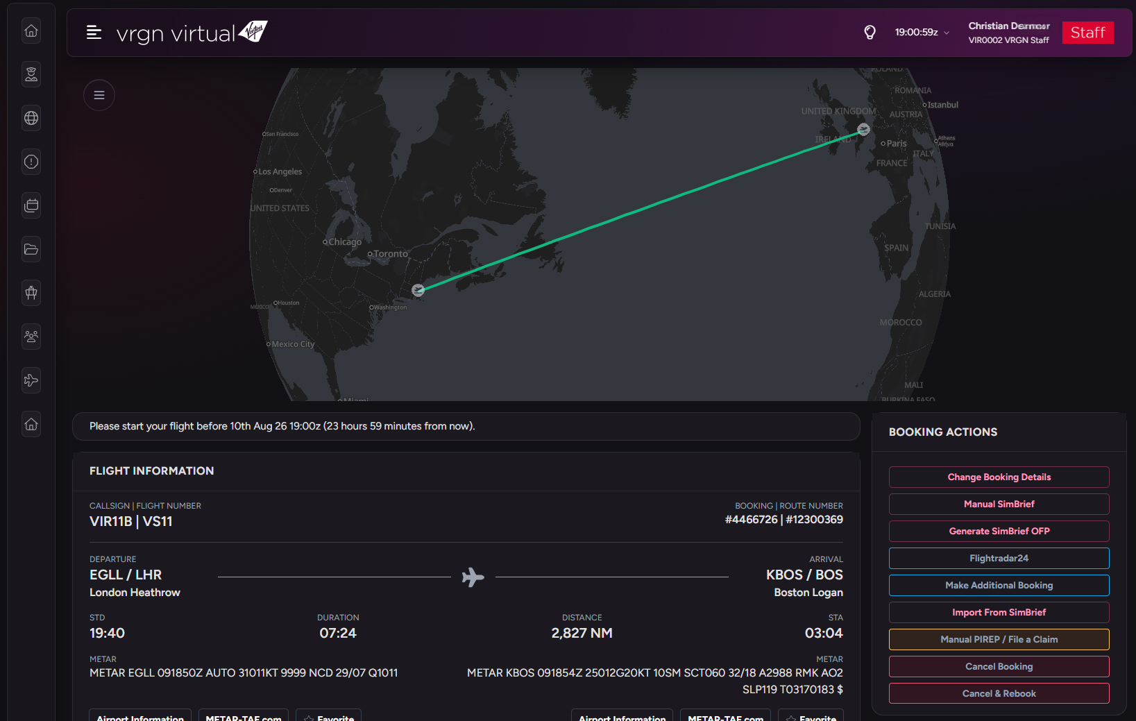This screenshot has height=721, width=1136.
Task: Open the globe map sidebar icon
Action: click(x=31, y=118)
